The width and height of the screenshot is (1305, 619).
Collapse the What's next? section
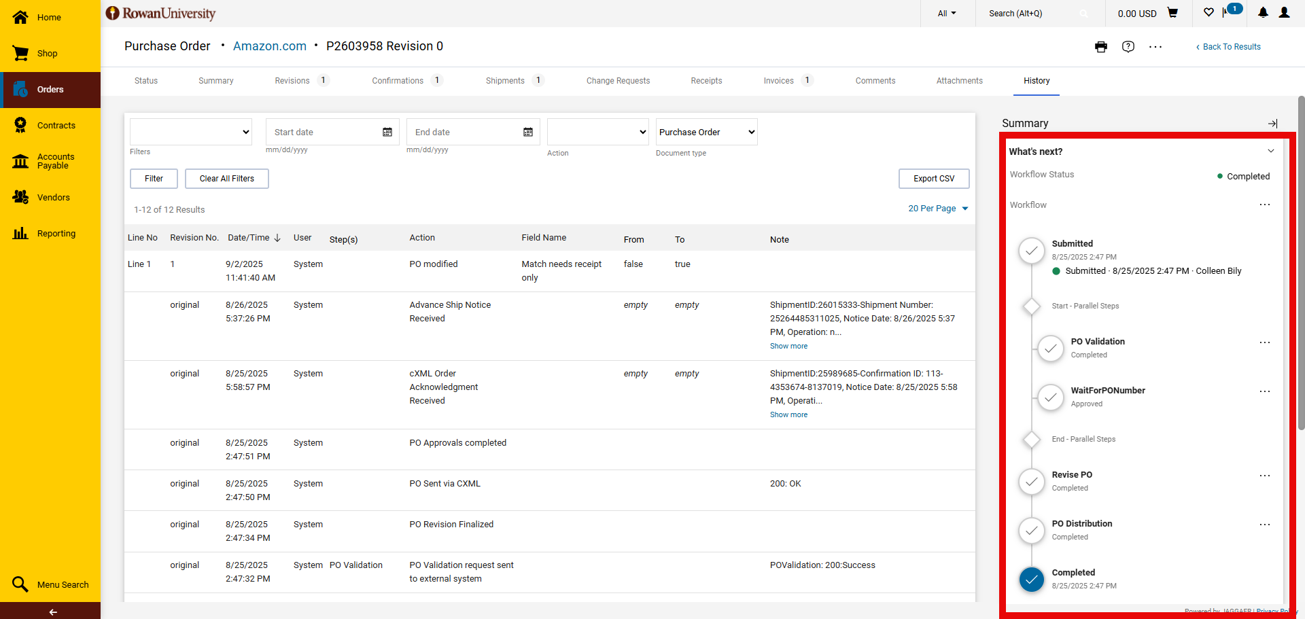(x=1271, y=151)
